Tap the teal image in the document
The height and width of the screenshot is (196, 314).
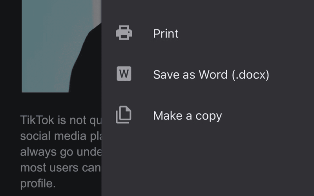pos(61,46)
